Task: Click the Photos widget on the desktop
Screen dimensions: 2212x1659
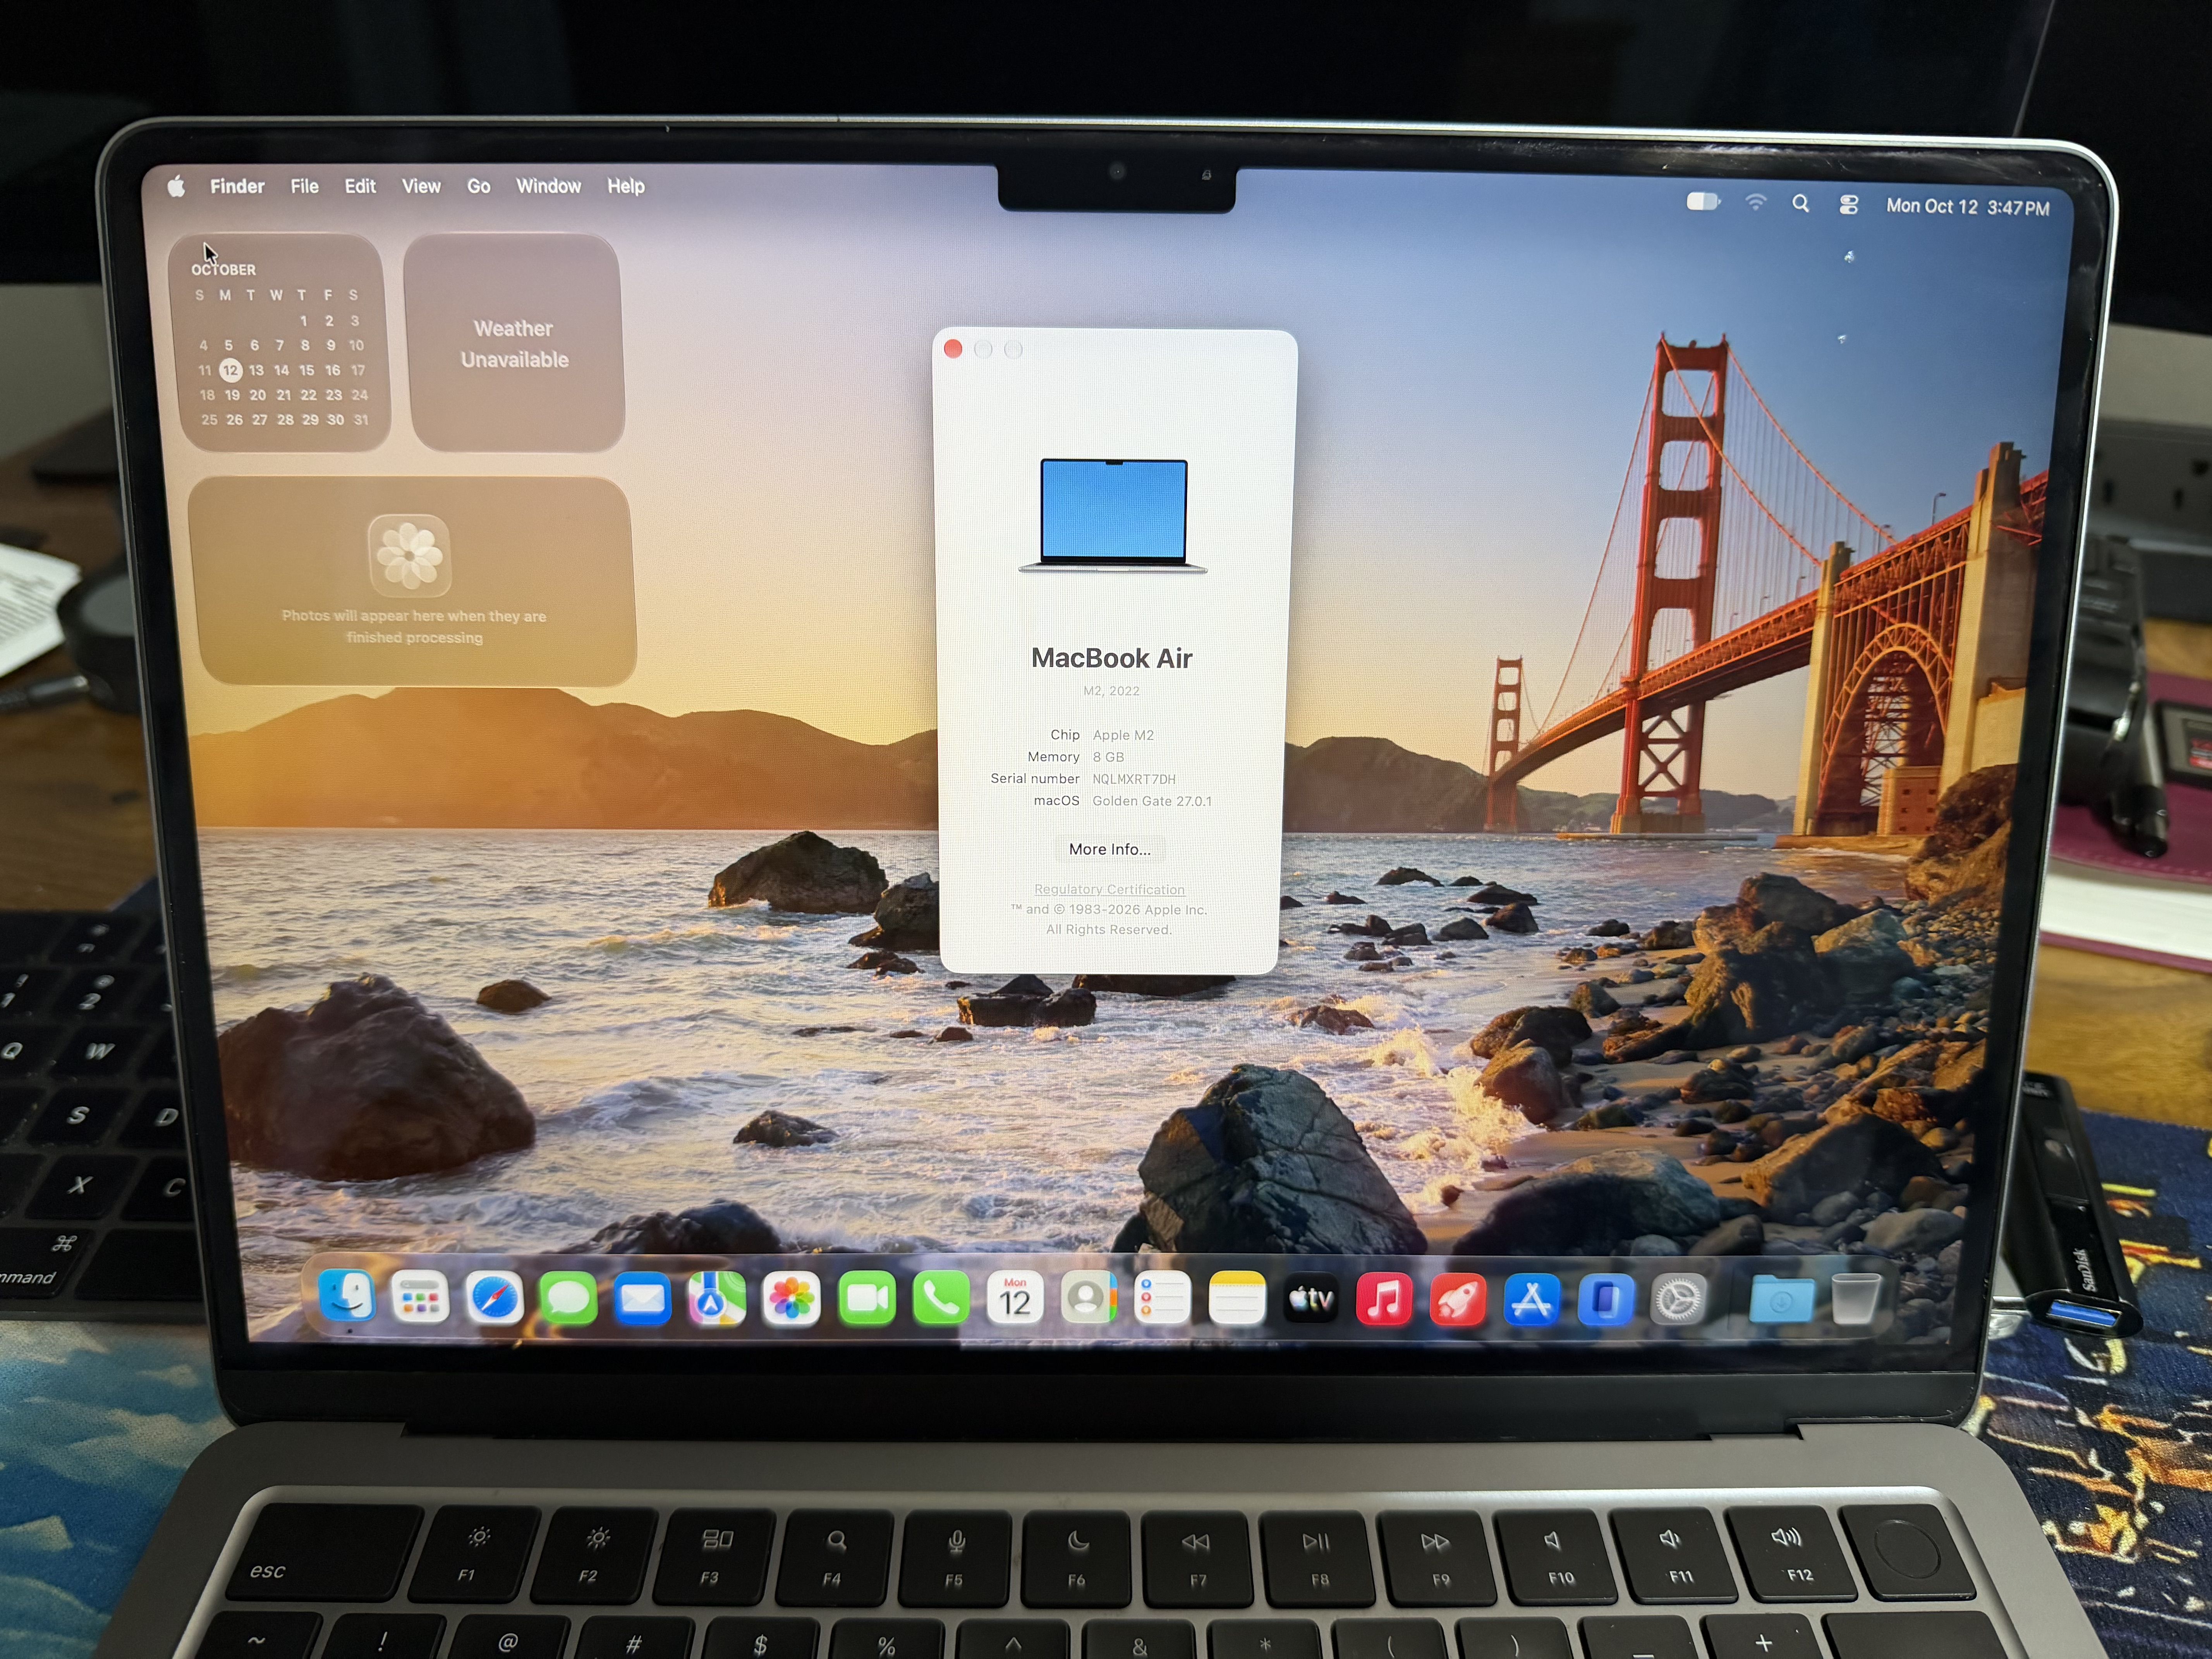Action: (412, 581)
